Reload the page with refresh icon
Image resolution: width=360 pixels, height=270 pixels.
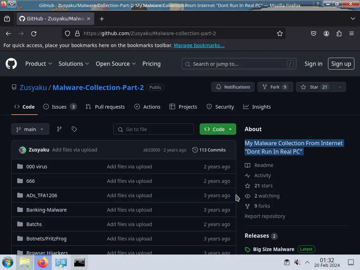click(34, 33)
